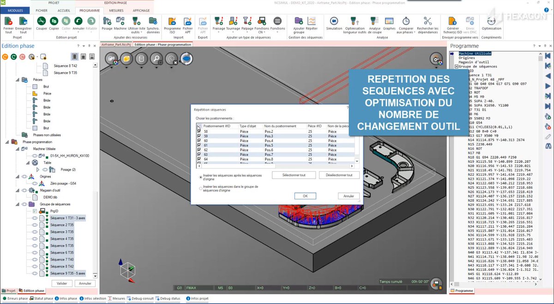Import a Fichier APT file
Viewport: 554px width, 304px height.
(188, 21)
